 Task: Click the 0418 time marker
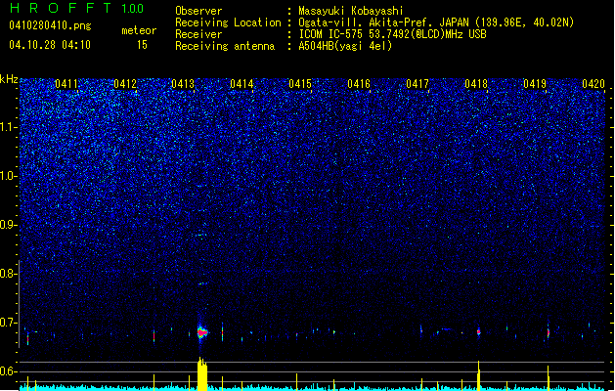(476, 84)
